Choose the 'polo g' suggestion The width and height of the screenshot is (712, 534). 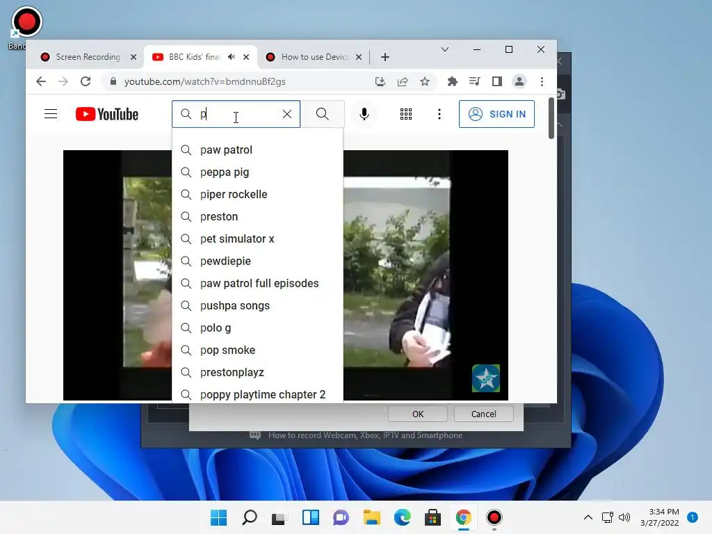[257, 328]
